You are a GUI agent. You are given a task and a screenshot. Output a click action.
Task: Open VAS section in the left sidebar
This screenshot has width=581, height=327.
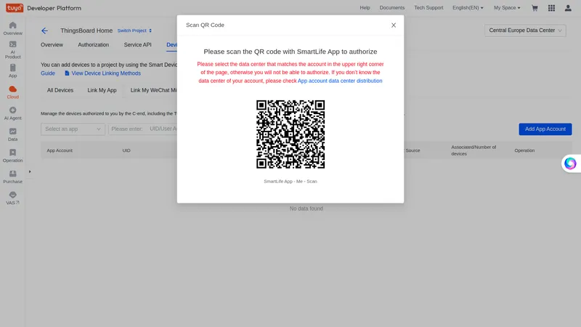point(12,198)
